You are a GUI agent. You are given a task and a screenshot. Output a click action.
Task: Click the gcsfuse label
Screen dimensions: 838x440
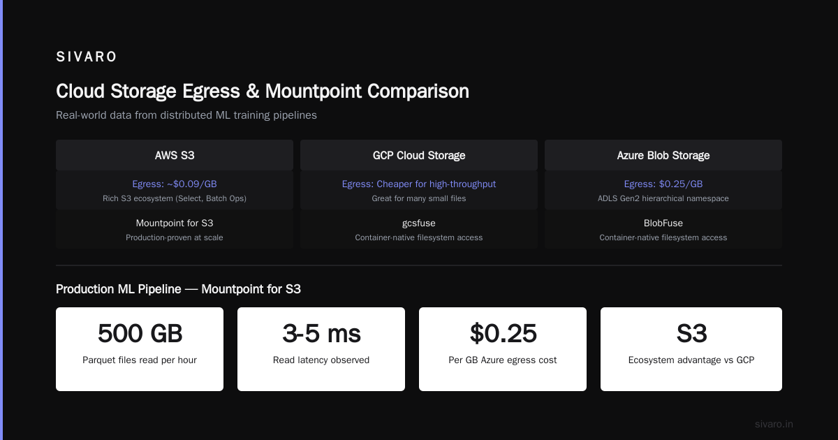coord(419,223)
